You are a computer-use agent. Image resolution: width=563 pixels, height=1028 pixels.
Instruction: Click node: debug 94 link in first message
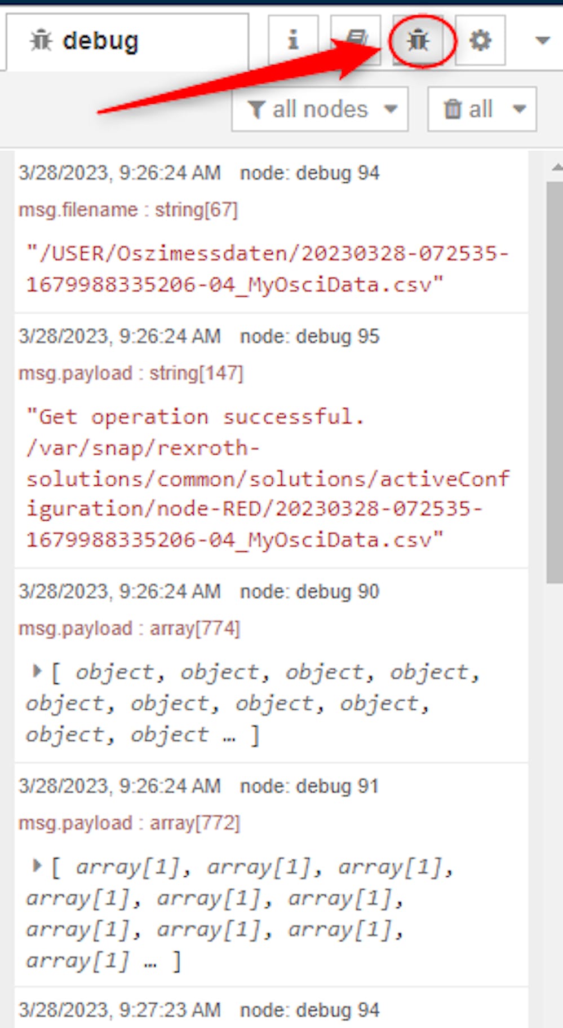[x=309, y=173]
